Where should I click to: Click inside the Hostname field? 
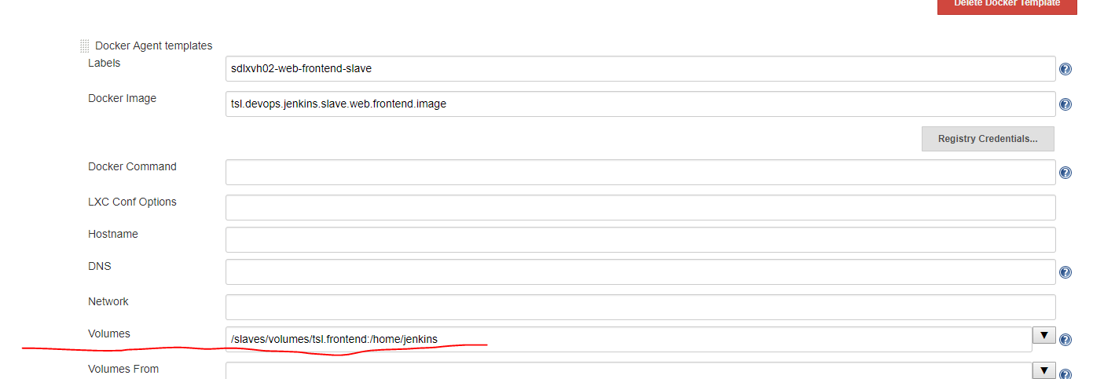tap(640, 240)
